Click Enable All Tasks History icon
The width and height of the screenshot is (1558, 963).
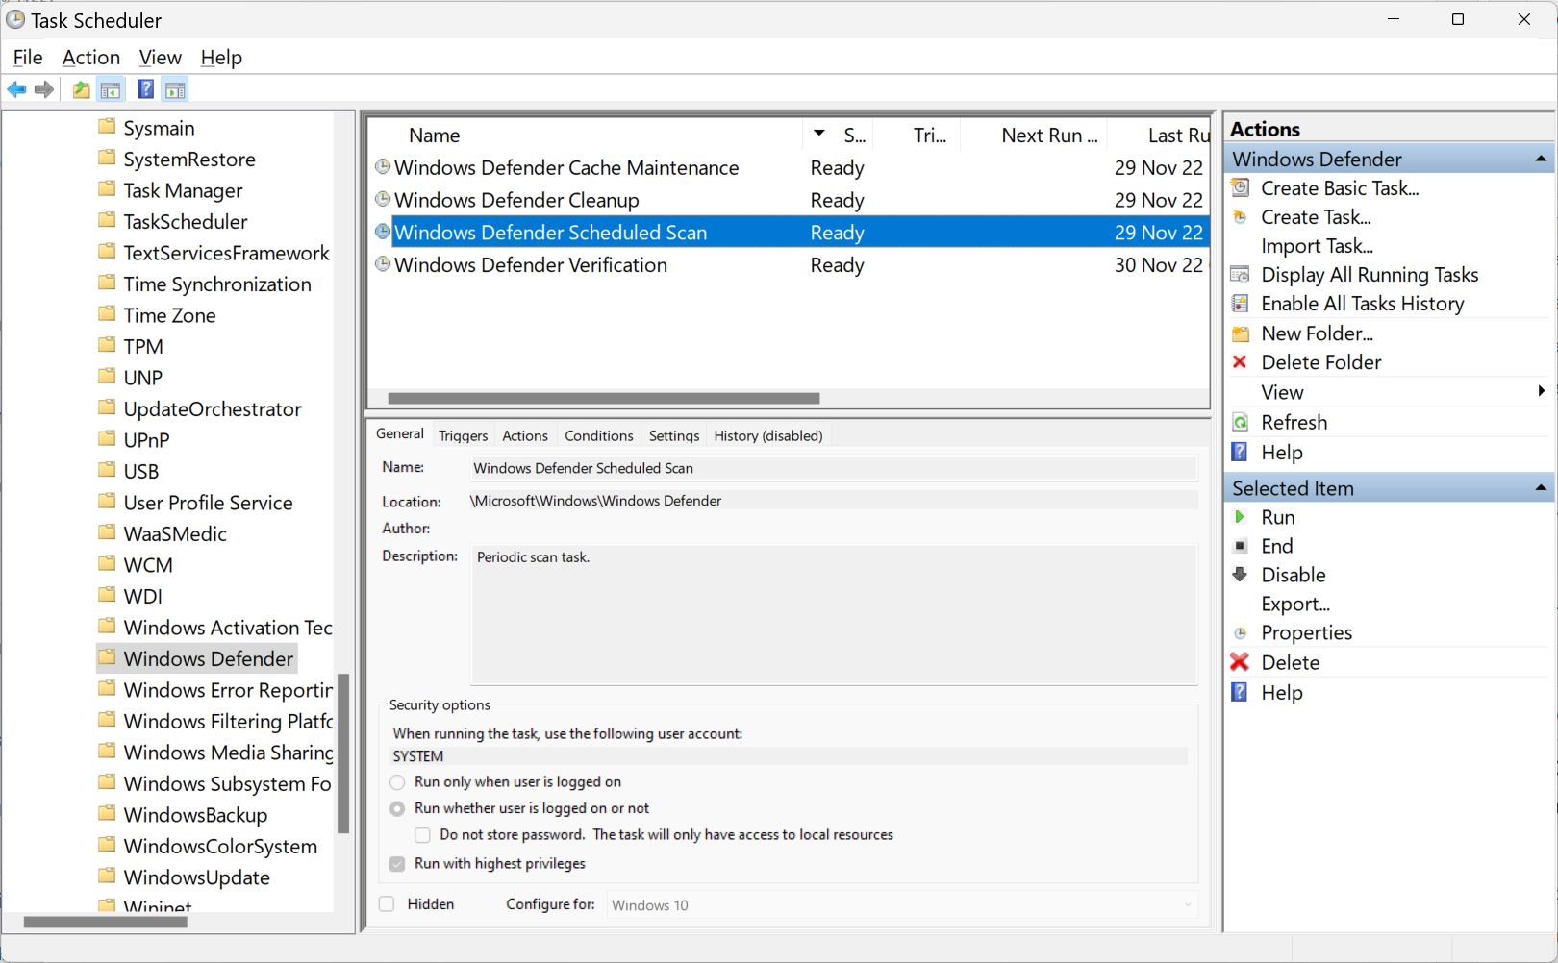click(x=1241, y=304)
